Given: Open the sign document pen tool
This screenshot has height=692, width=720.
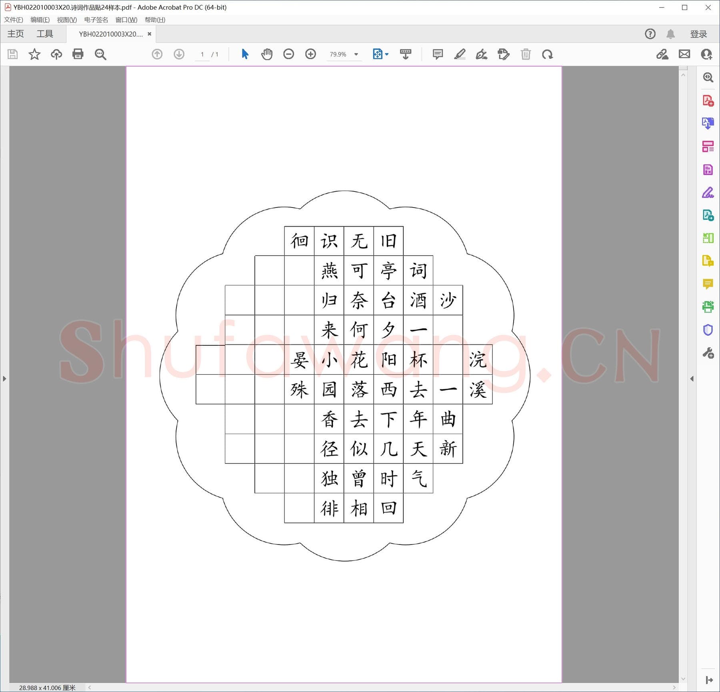Looking at the screenshot, I should 482,54.
